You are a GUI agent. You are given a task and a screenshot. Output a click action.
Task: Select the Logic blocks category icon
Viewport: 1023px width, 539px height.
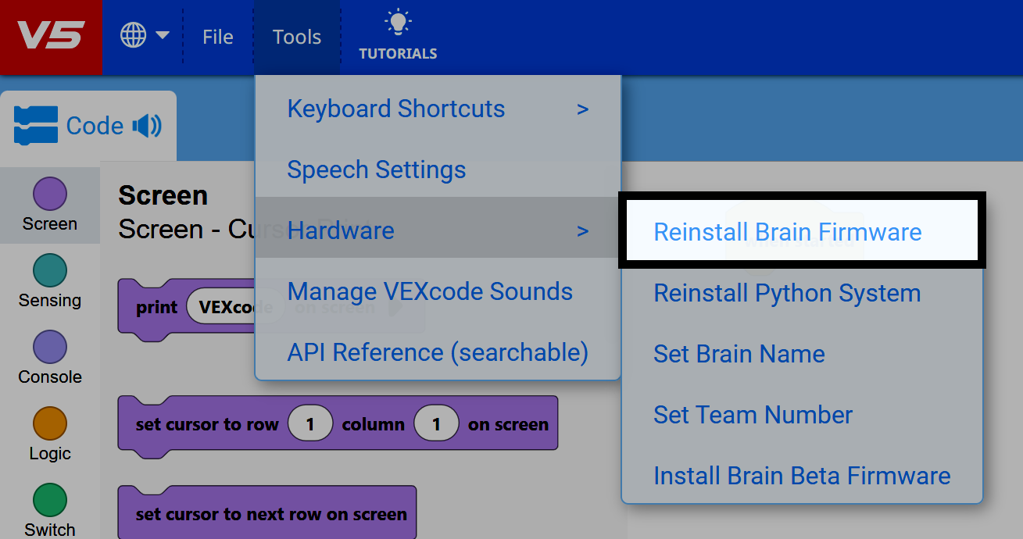(49, 420)
